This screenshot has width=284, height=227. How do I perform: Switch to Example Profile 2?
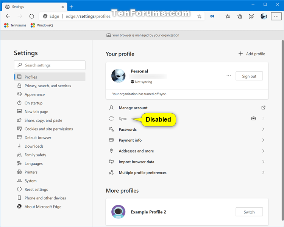249,212
